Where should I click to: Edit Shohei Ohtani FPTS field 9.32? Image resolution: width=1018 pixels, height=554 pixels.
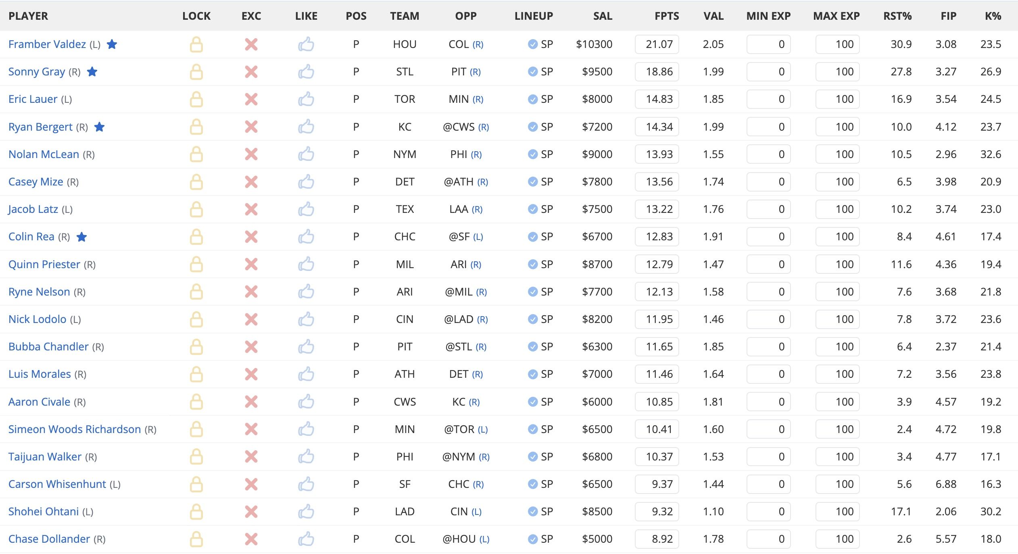point(657,512)
